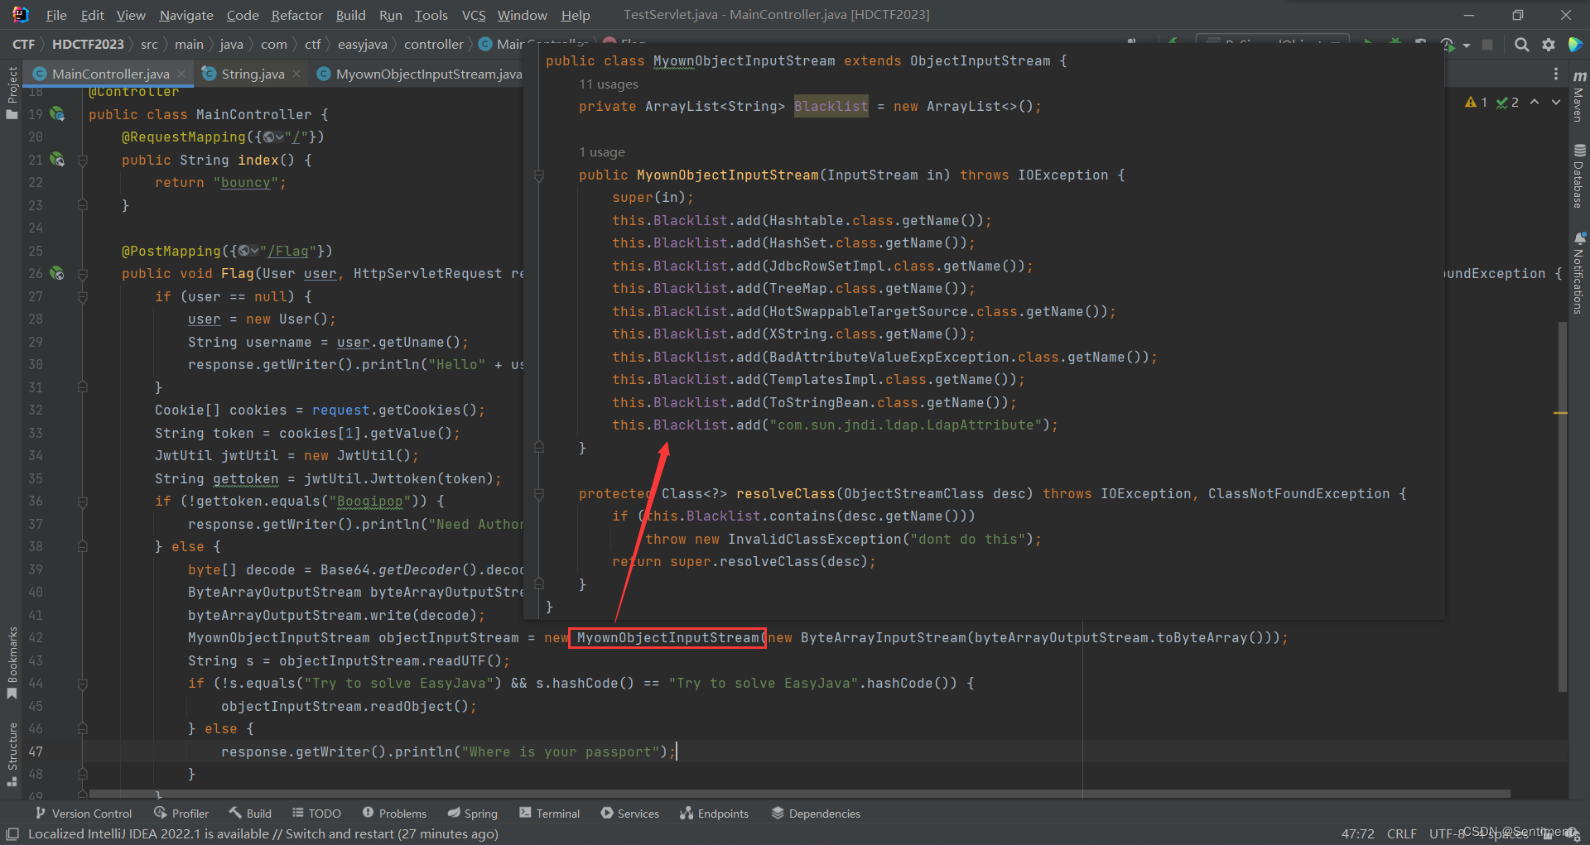The image size is (1590, 845).
Task: Open the Terminal tool window
Action: (549, 814)
